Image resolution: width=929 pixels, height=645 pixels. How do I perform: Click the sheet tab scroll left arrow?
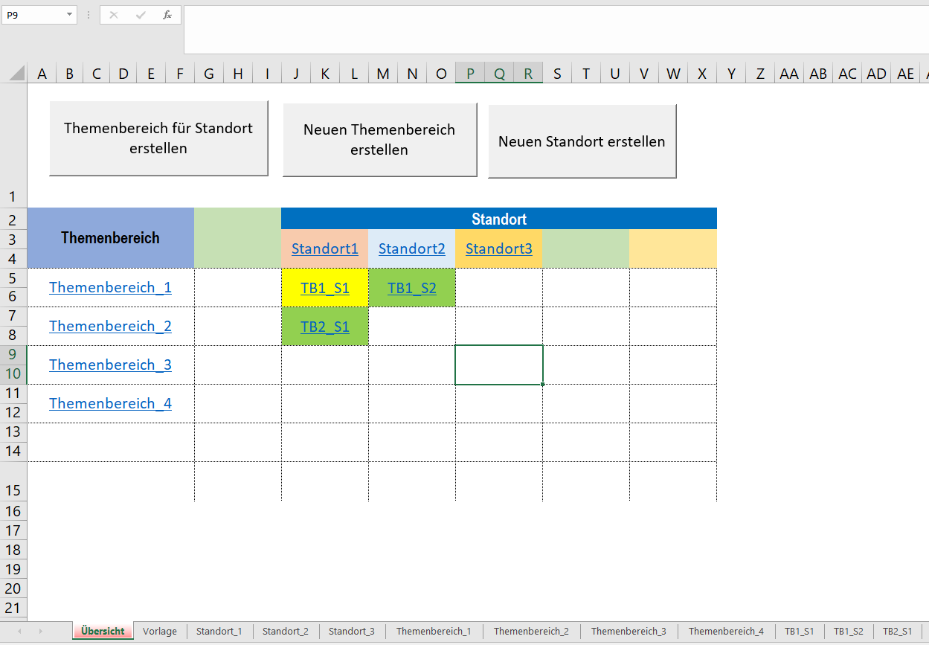pos(19,631)
